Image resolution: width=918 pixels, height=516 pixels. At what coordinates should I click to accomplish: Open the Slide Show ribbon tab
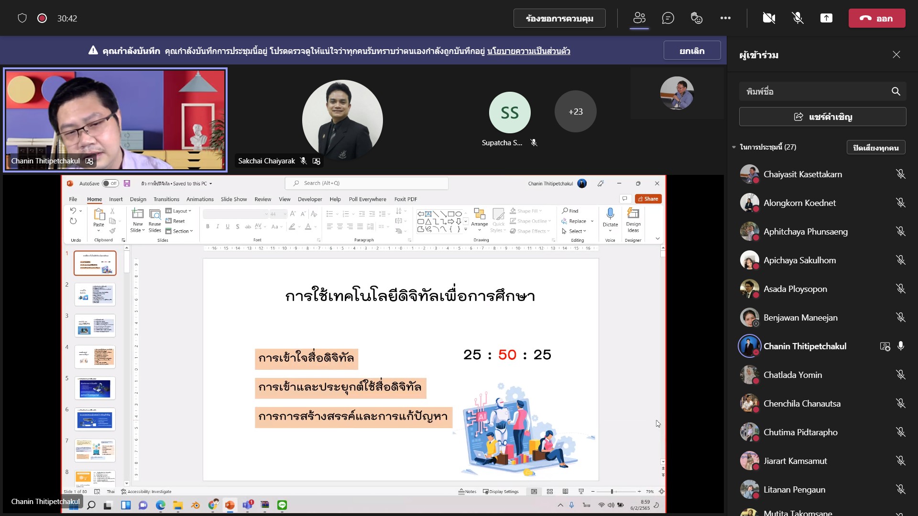[x=234, y=199]
